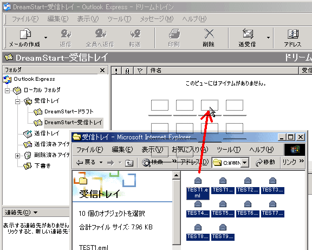This screenshot has width=312, height=250.
Task: Select 送信済みアイテム folder
Action: tap(52, 144)
